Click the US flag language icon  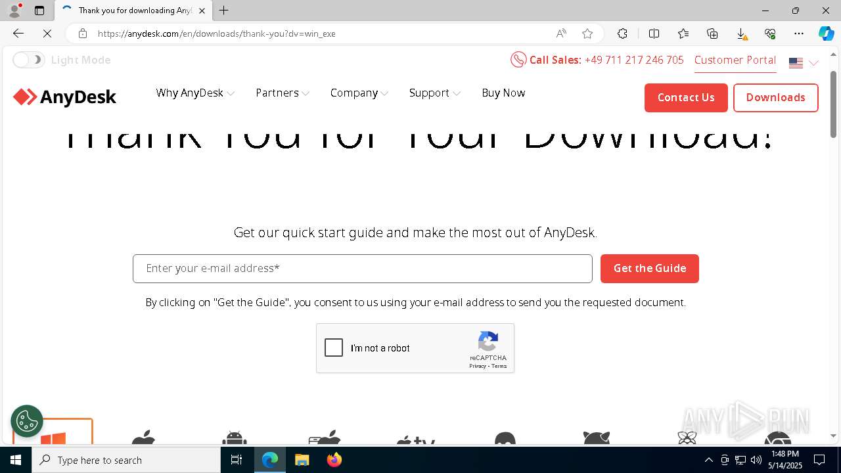tap(796, 63)
